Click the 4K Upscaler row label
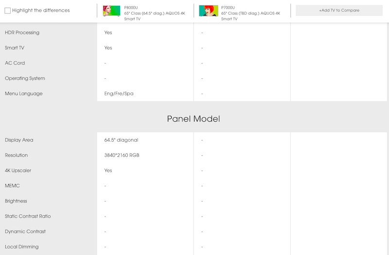This screenshot has width=389, height=255. pyautogui.click(x=18, y=170)
